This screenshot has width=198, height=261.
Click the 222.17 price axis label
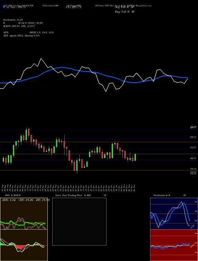pyautogui.click(x=193, y=137)
